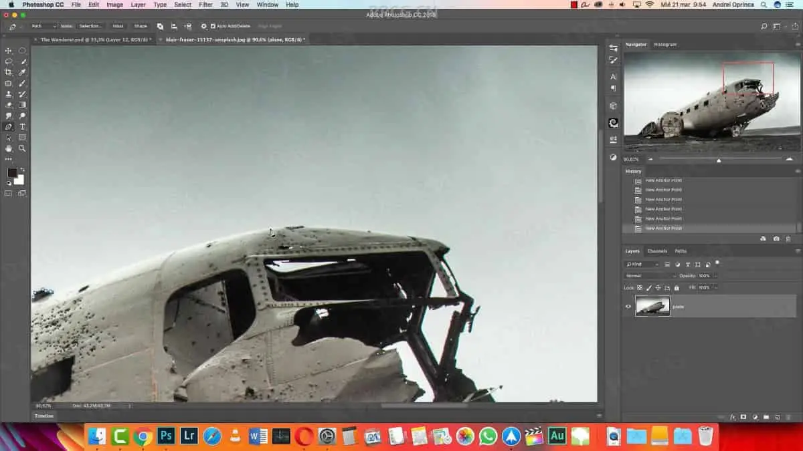Click the plane layer thumbnail
This screenshot has width=803, height=451.
click(x=652, y=307)
